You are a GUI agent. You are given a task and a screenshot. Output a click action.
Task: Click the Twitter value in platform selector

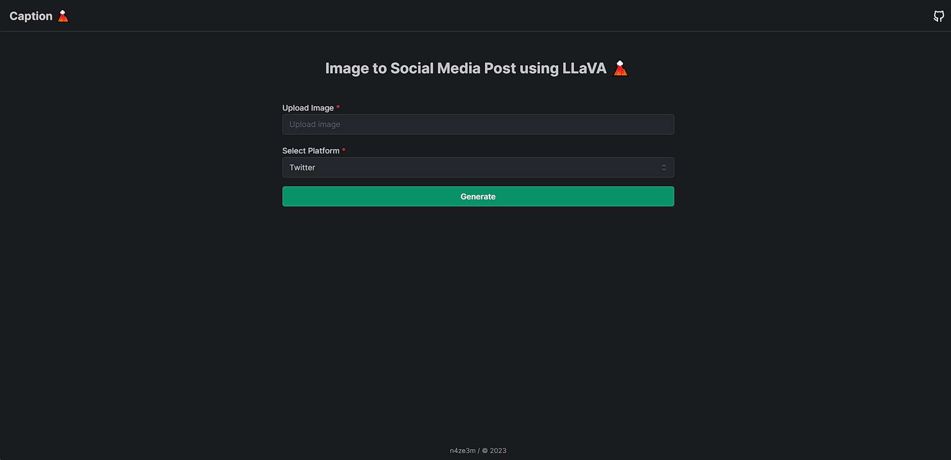(x=302, y=167)
